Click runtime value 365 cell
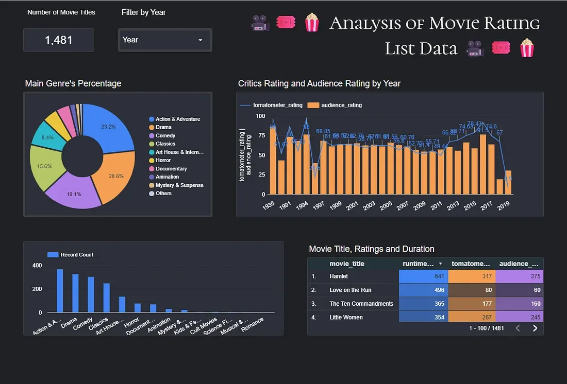 [423, 304]
